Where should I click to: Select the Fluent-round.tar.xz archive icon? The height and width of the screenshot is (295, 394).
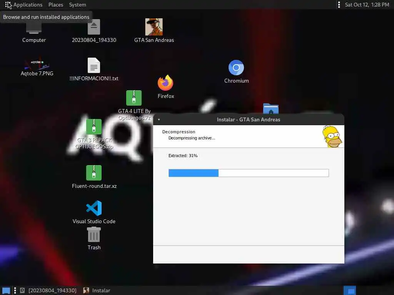pyautogui.click(x=94, y=177)
